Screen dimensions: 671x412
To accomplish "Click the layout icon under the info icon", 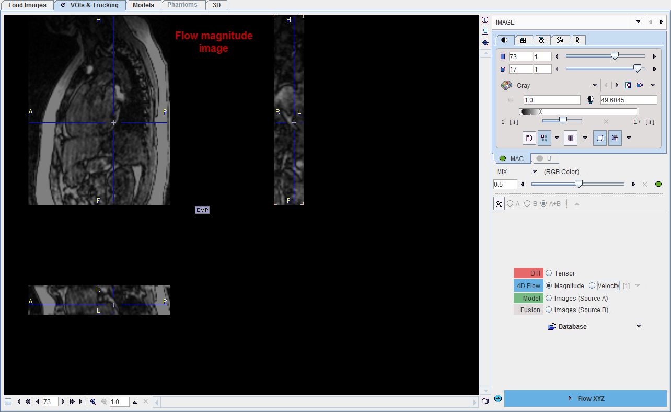I will click(x=485, y=31).
